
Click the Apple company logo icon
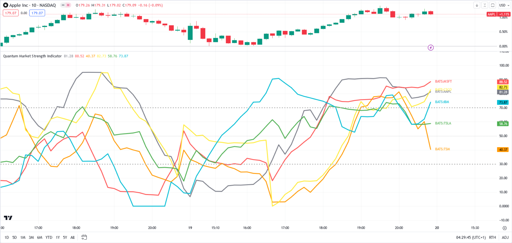coord(5,5)
